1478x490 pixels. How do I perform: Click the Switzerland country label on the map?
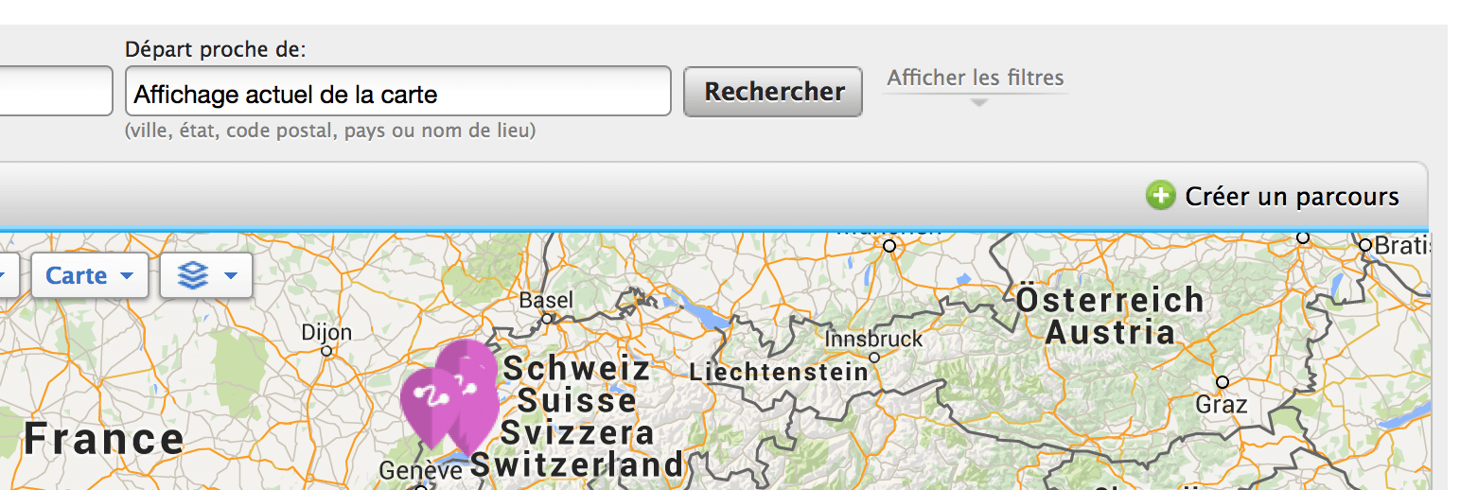point(576,464)
